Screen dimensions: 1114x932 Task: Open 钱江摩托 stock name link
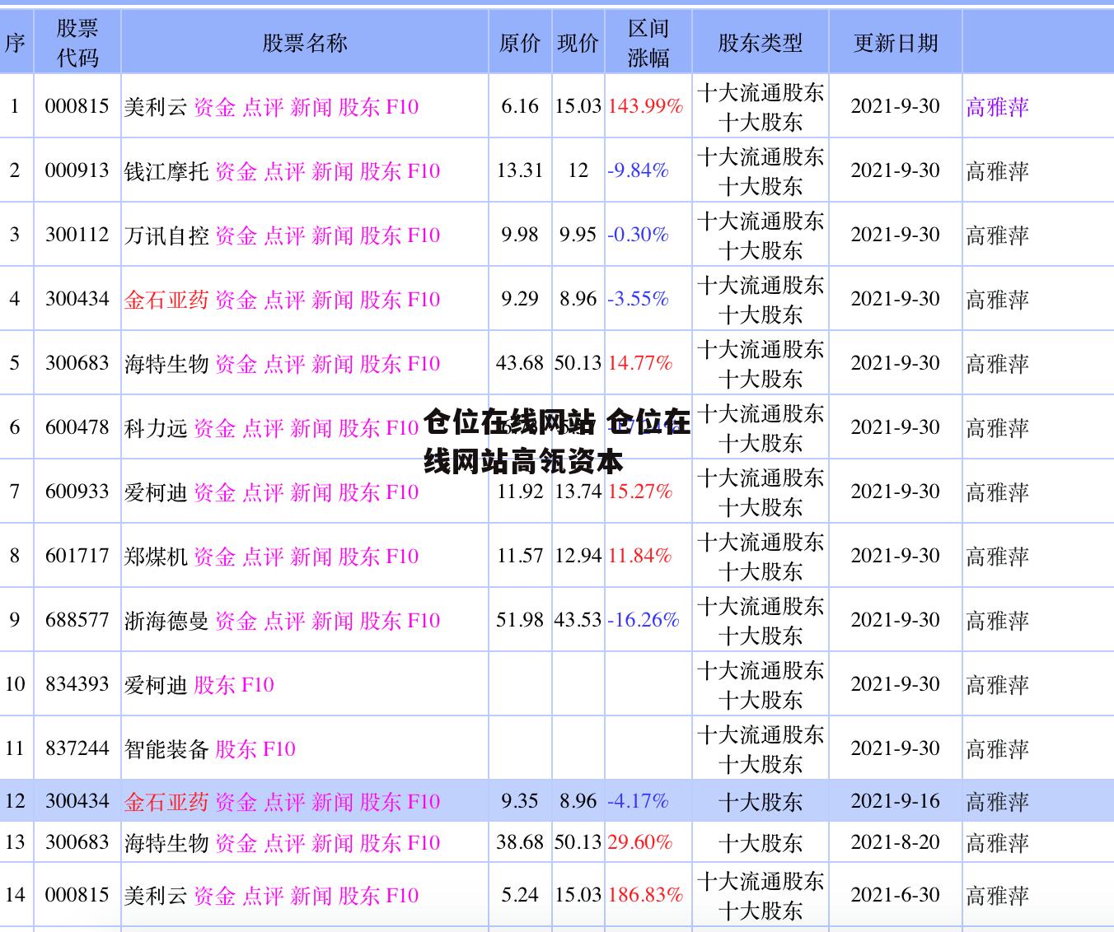click(166, 170)
